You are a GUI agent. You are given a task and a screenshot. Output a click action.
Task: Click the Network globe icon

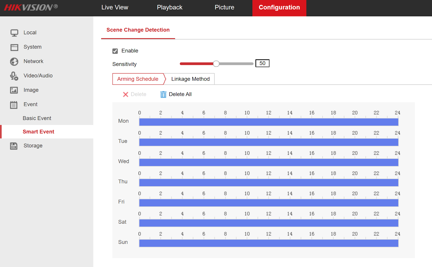(x=14, y=62)
